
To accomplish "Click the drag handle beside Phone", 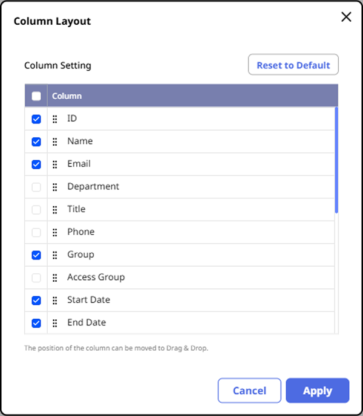I will [54, 232].
